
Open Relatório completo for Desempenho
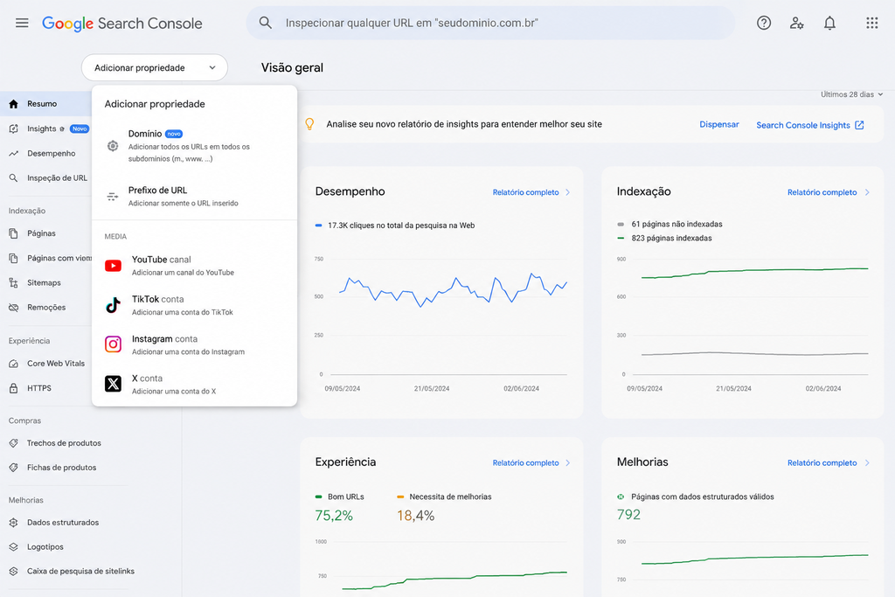coord(525,192)
